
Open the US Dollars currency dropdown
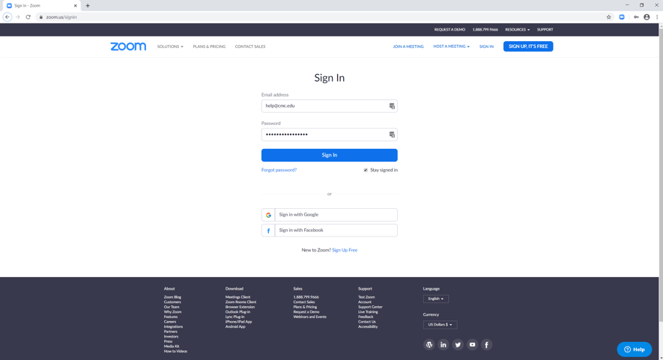point(440,325)
